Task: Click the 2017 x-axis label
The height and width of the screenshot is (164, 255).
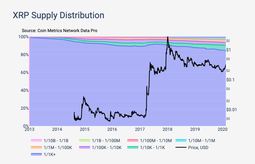Action: [140, 129]
